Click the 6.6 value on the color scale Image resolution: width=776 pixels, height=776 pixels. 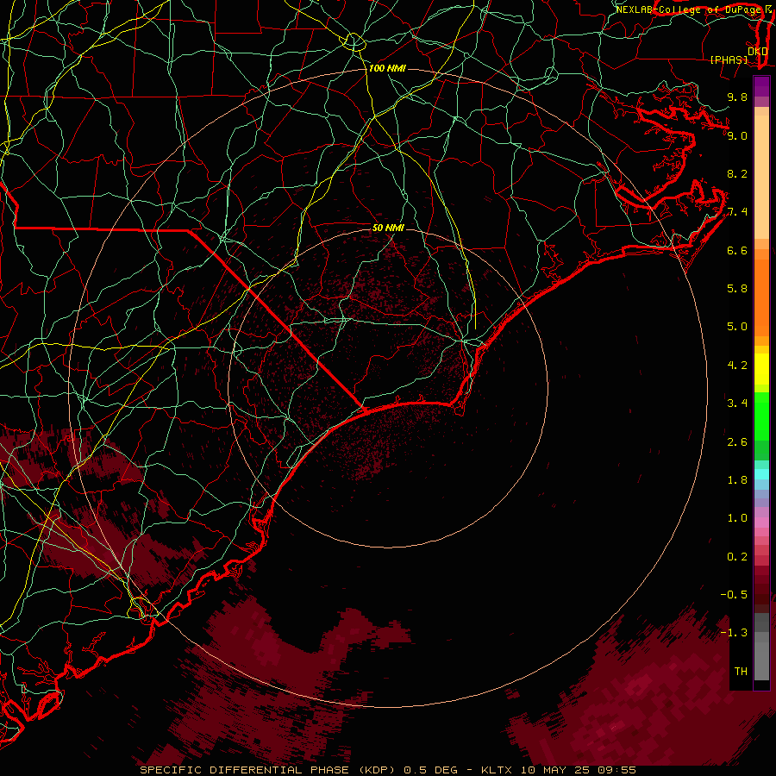[x=737, y=251]
